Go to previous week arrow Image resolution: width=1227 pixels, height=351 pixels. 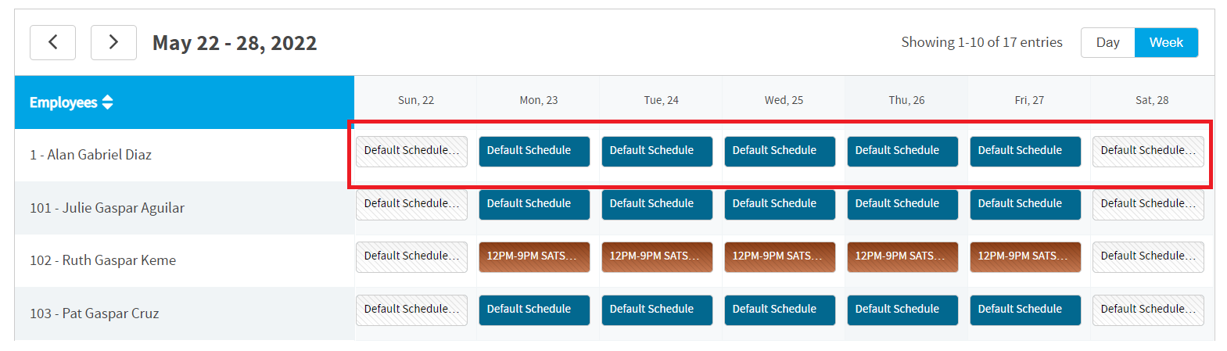(x=52, y=42)
